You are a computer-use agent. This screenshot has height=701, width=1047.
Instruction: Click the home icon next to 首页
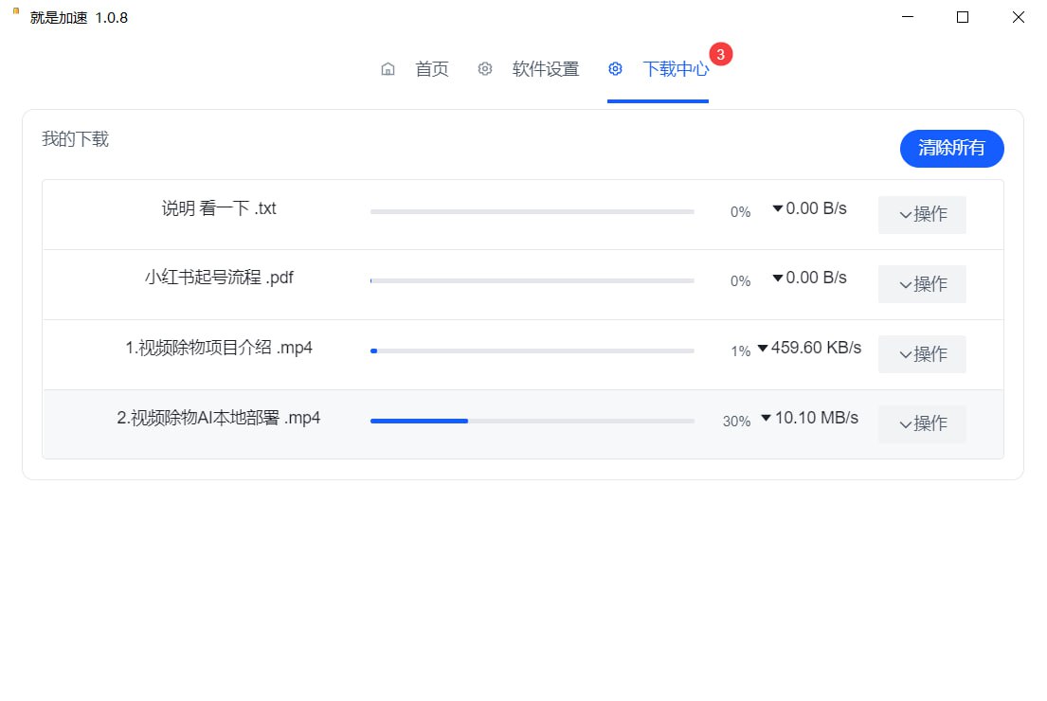pyautogui.click(x=388, y=69)
